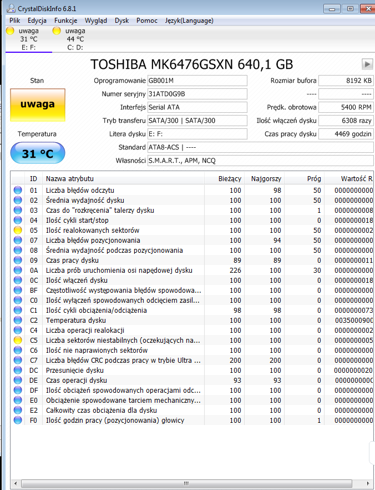The height and width of the screenshot is (490, 375).
Task: Open the Funkcje menu
Action: coord(65,21)
